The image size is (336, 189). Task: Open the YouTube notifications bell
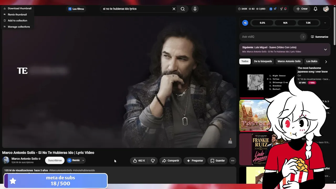tap(316, 9)
